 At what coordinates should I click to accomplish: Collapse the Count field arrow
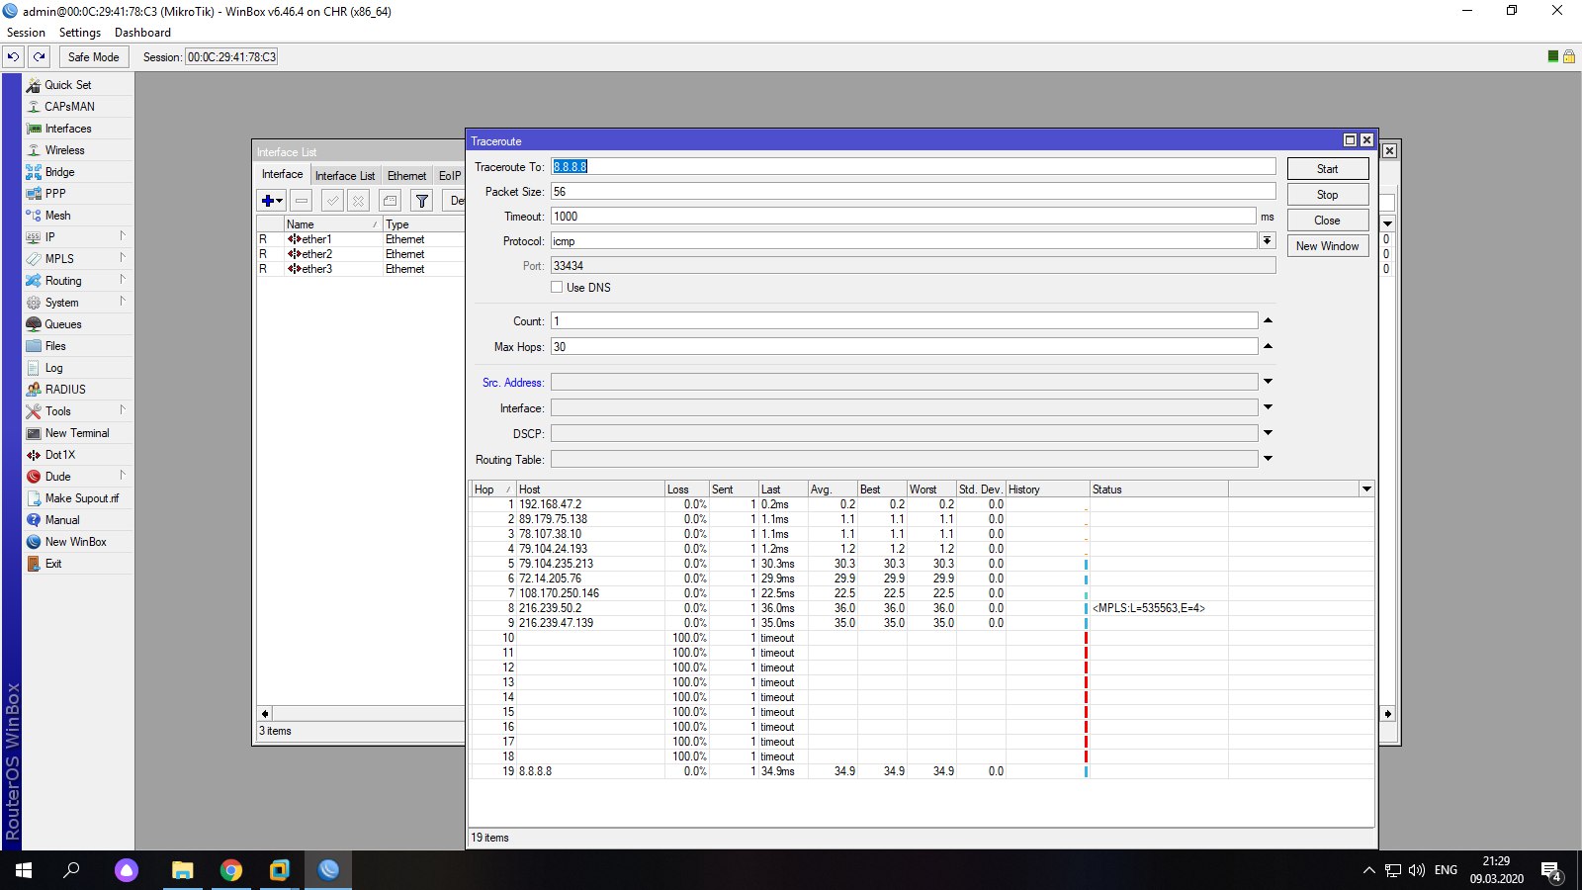[1268, 321]
